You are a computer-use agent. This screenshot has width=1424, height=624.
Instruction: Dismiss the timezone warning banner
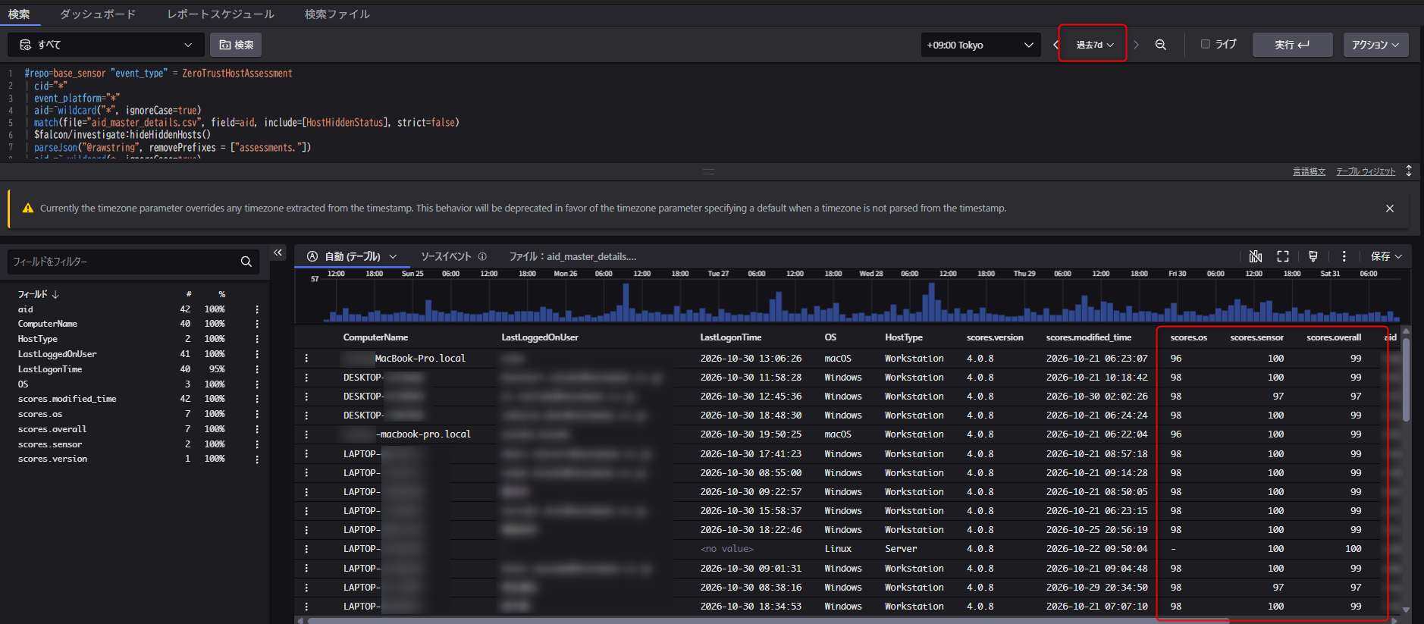[1390, 209]
